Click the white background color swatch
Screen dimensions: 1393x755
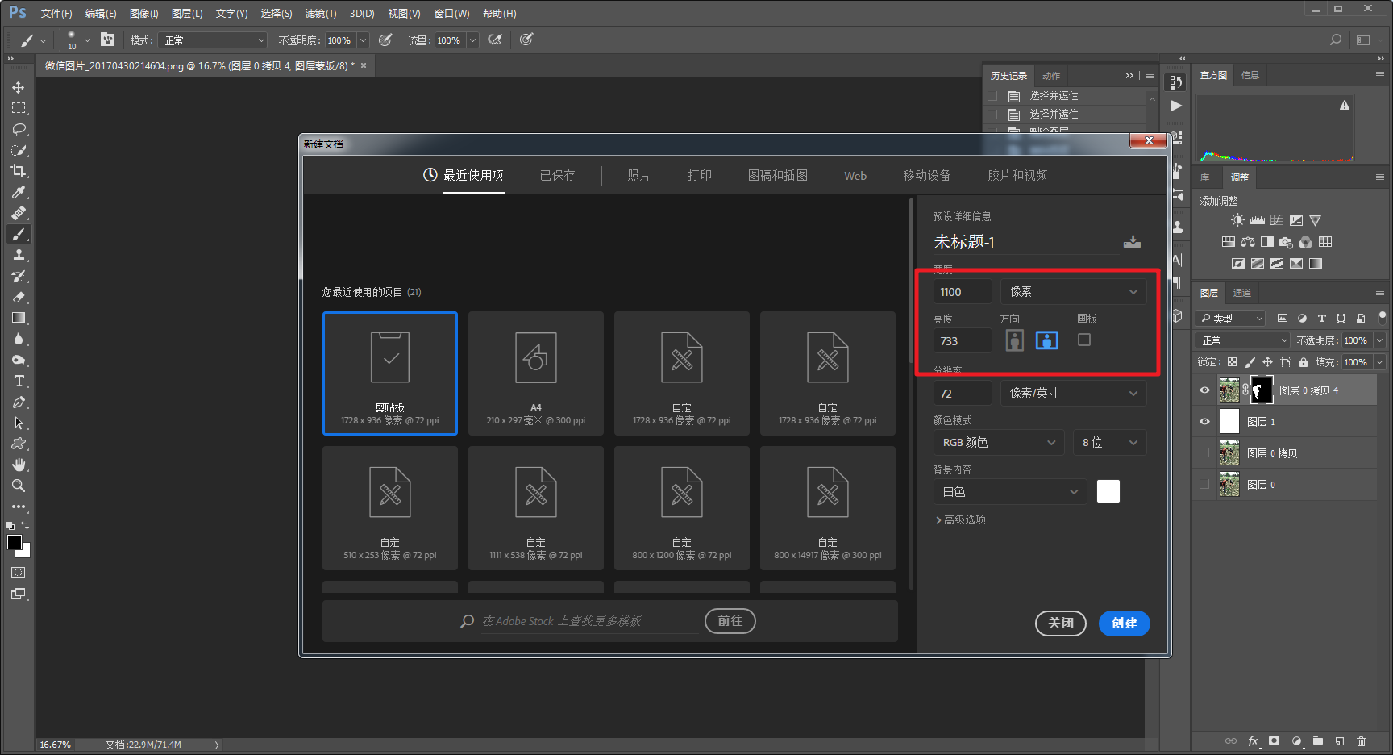[x=1108, y=491]
